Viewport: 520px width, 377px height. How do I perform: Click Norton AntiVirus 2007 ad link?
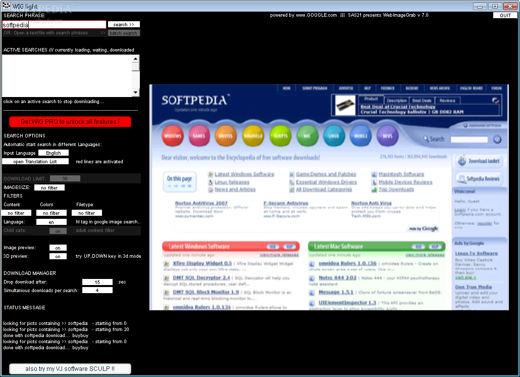click(x=201, y=203)
